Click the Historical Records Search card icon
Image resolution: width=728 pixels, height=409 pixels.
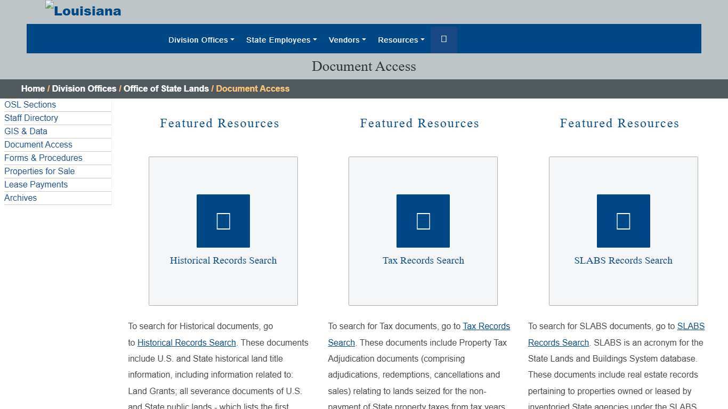pyautogui.click(x=223, y=220)
